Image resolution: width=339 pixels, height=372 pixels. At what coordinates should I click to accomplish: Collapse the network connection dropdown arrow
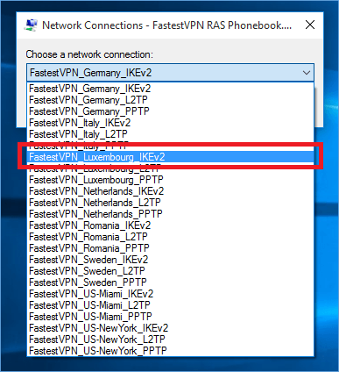307,73
